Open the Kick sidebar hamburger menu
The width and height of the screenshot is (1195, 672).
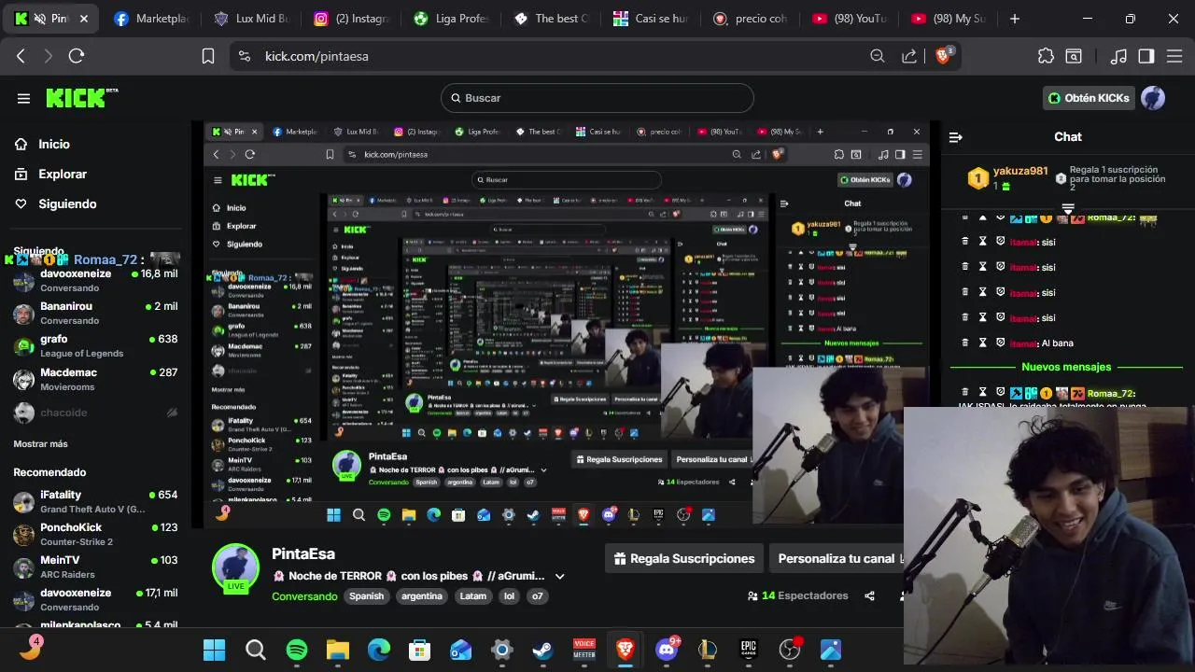pos(23,98)
